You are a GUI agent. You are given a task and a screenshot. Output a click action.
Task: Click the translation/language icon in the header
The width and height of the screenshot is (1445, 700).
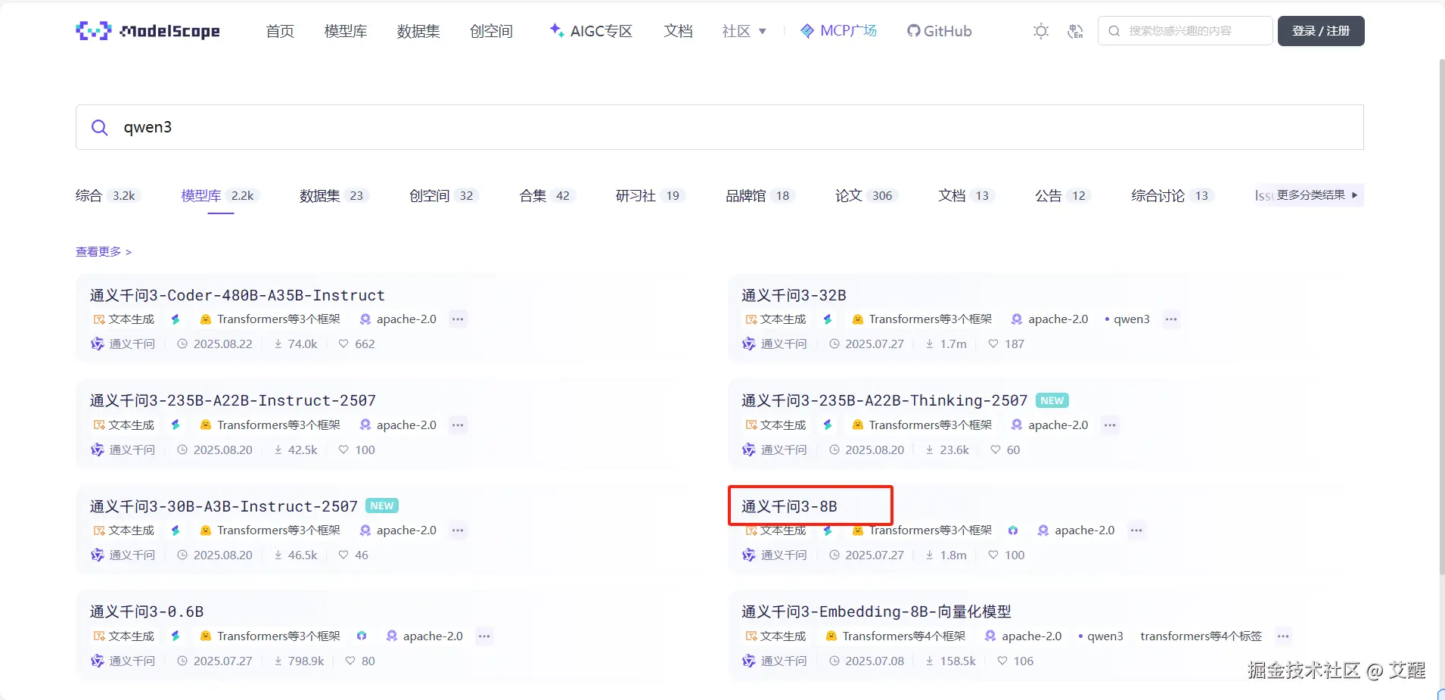click(x=1075, y=31)
